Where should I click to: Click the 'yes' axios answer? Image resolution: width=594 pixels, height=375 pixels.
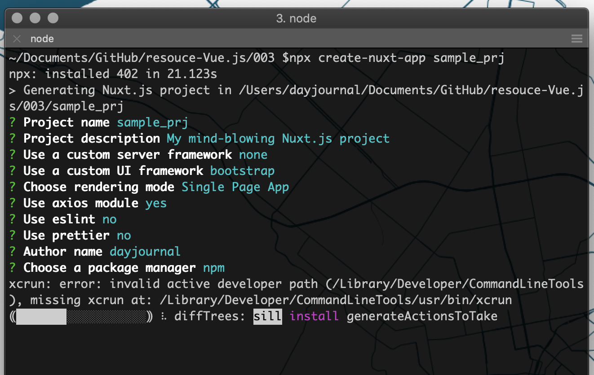(156, 204)
